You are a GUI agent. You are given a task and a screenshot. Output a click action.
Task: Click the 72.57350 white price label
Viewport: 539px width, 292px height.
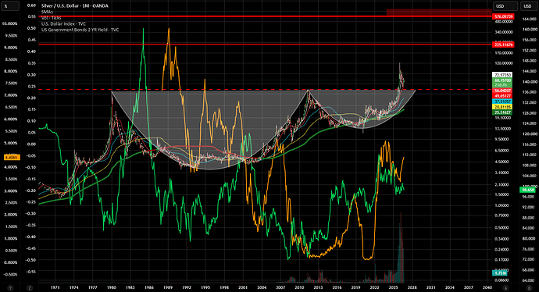502,74
